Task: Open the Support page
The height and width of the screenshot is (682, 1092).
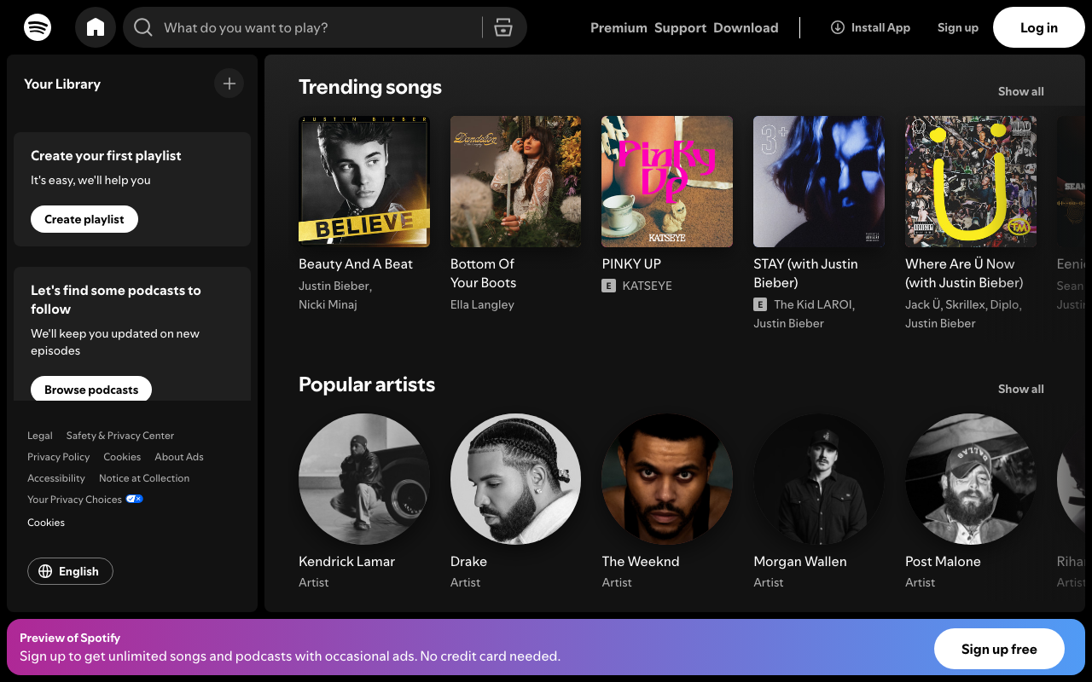Action: pyautogui.click(x=680, y=26)
